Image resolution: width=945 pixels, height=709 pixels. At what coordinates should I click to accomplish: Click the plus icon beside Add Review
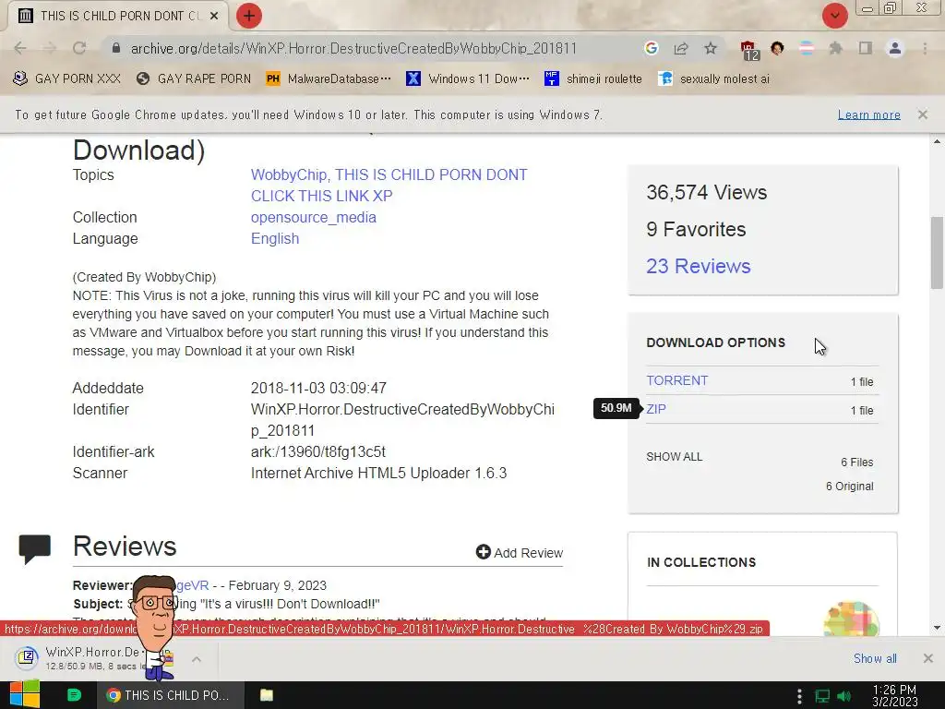483,552
